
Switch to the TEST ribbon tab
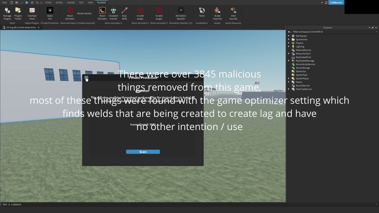(81, 2)
